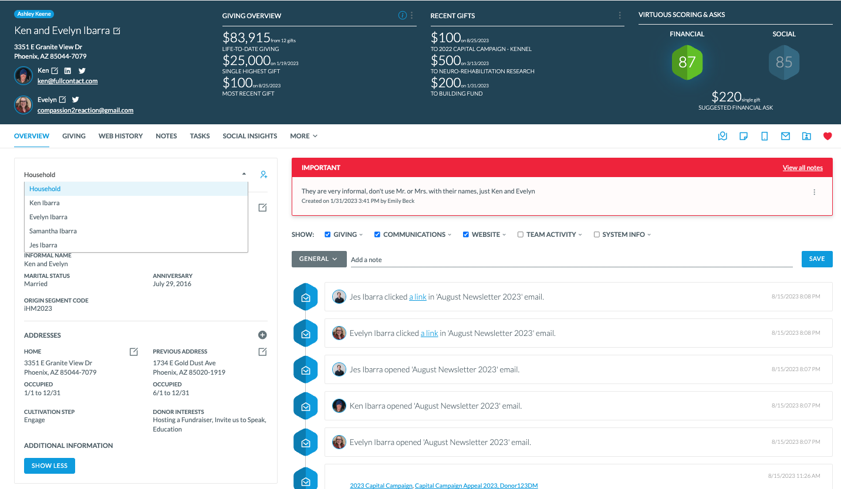Click Financial score 87 hexagon
The width and height of the screenshot is (841, 489).
[x=687, y=62]
